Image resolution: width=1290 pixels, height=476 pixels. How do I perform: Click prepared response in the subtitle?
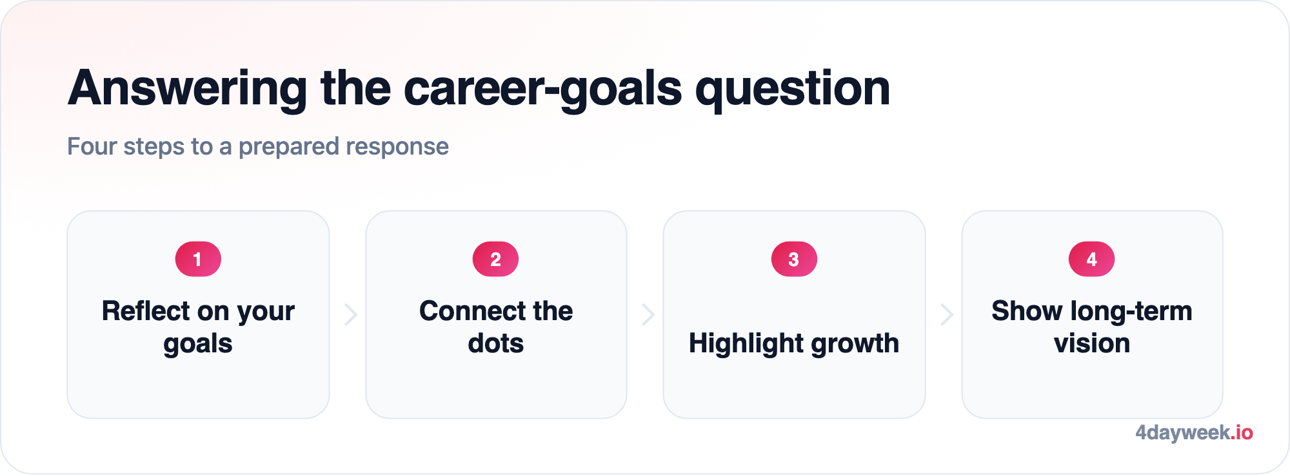click(x=344, y=147)
